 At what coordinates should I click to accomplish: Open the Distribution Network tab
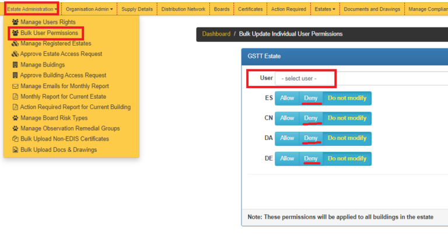(x=183, y=9)
